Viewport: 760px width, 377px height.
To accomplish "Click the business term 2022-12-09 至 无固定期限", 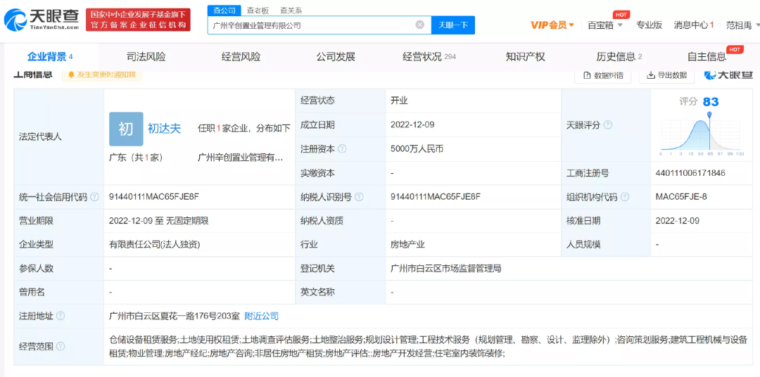I will (159, 221).
